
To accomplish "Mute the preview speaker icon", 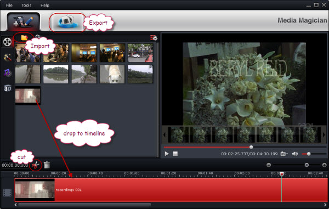I will [x=295, y=154].
